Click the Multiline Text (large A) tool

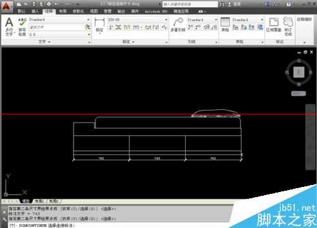point(9,27)
